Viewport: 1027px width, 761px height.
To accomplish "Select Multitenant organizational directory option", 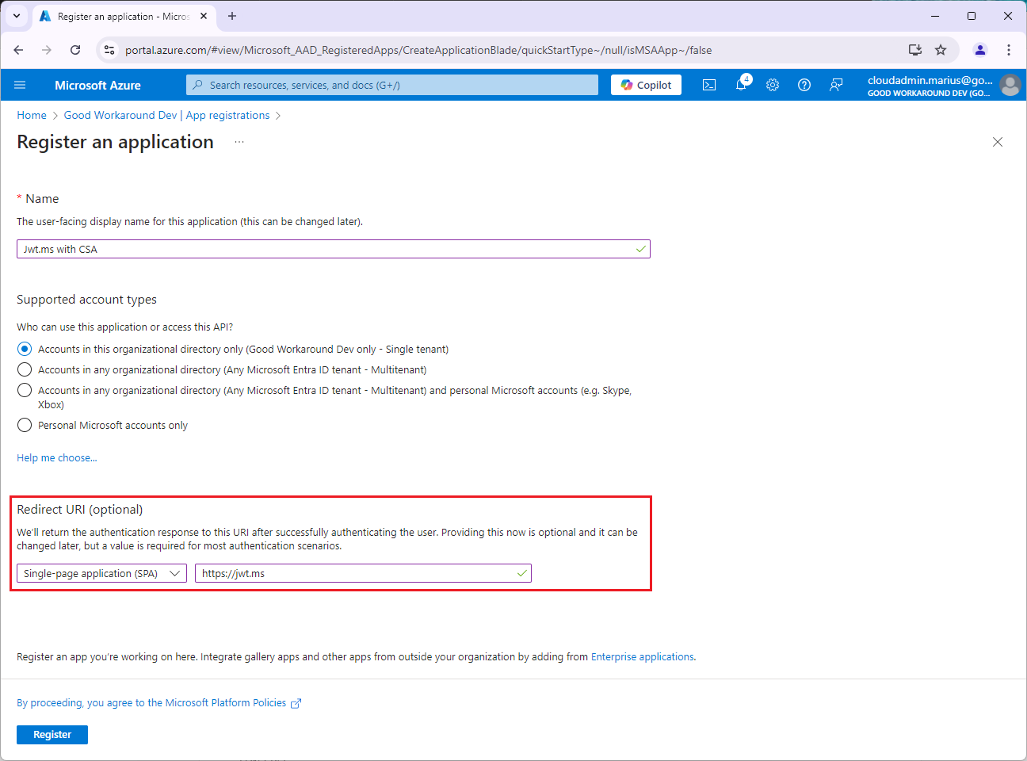I will [x=25, y=369].
